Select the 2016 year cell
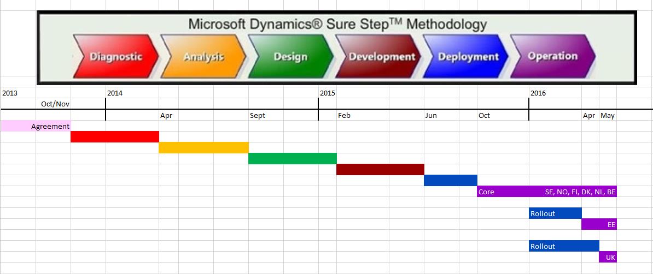653x274 pixels. (x=556, y=93)
